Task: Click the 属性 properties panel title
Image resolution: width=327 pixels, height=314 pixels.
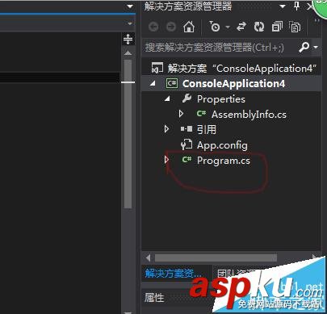Action: [154, 298]
